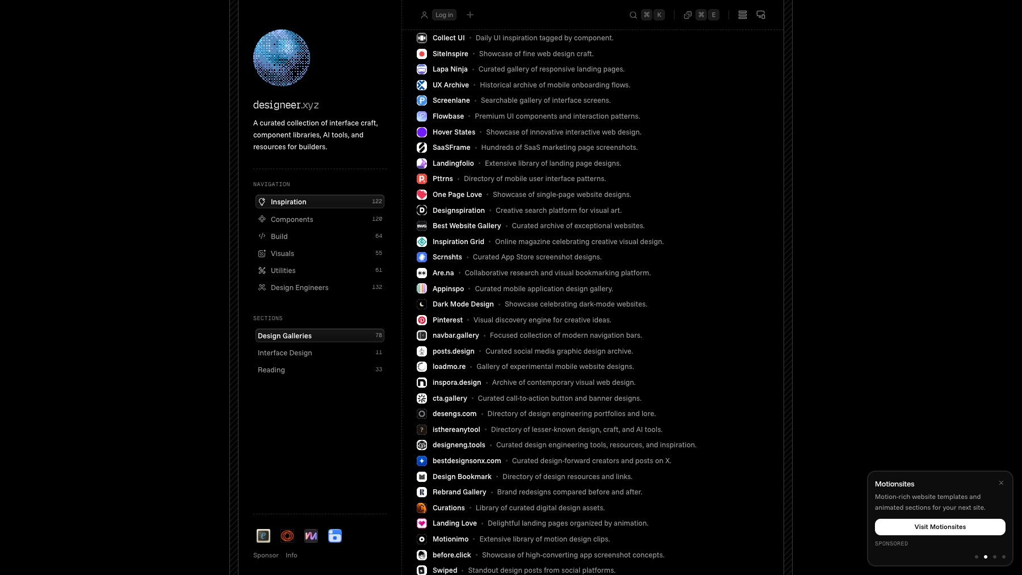
Task: Open the first sponsor icon with letter e
Action: tap(263, 536)
